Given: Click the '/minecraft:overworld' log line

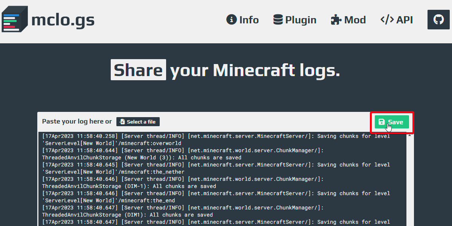Looking at the screenshot, I should (x=111, y=143).
